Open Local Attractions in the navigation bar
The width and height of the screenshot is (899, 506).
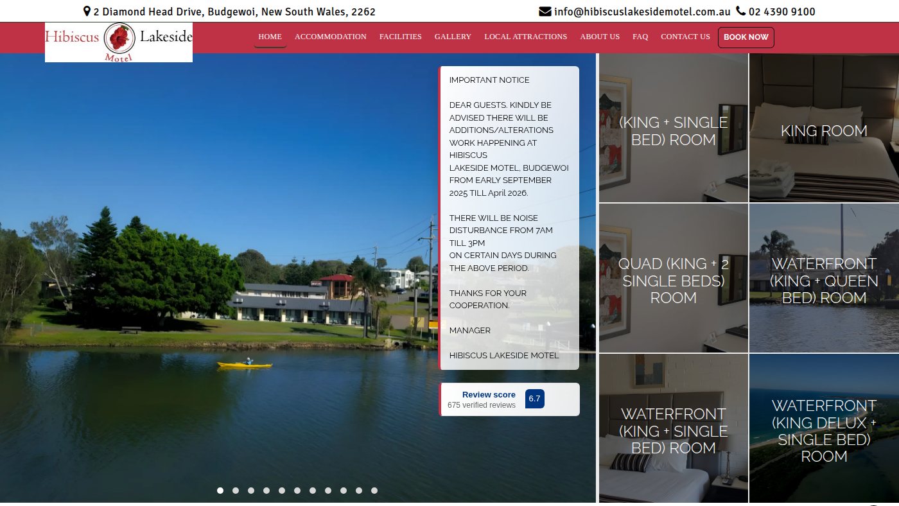pos(526,37)
